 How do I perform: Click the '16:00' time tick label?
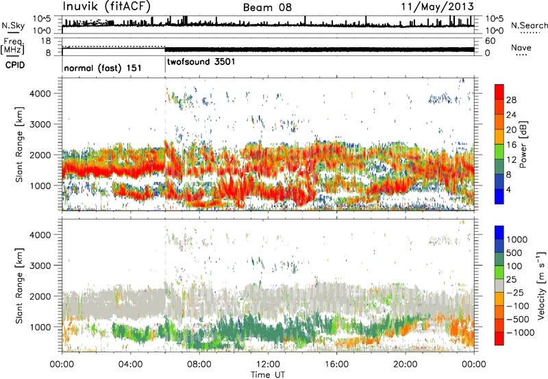336,365
